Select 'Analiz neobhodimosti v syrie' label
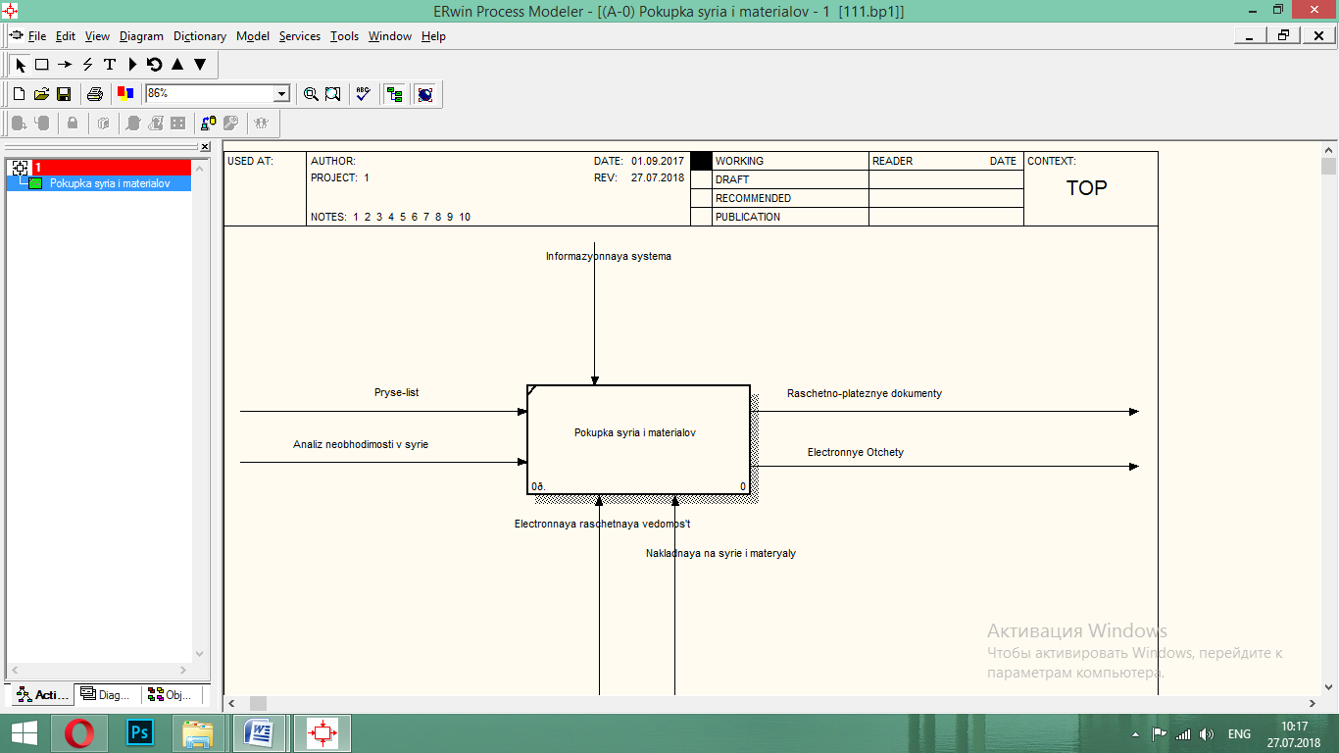1339x753 pixels. pyautogui.click(x=361, y=444)
